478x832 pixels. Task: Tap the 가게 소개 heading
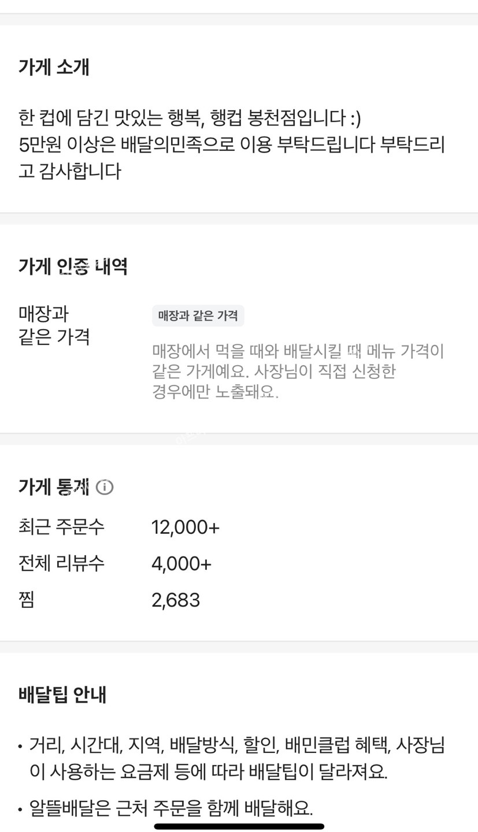[x=54, y=67]
